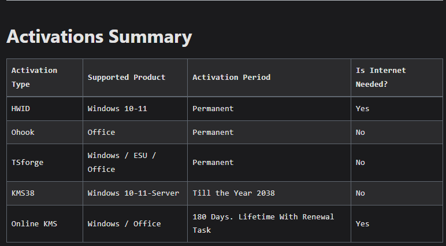The height and width of the screenshot is (246, 446).
Task: Click the Windows / ESU / Office cell
Action: click(122, 162)
